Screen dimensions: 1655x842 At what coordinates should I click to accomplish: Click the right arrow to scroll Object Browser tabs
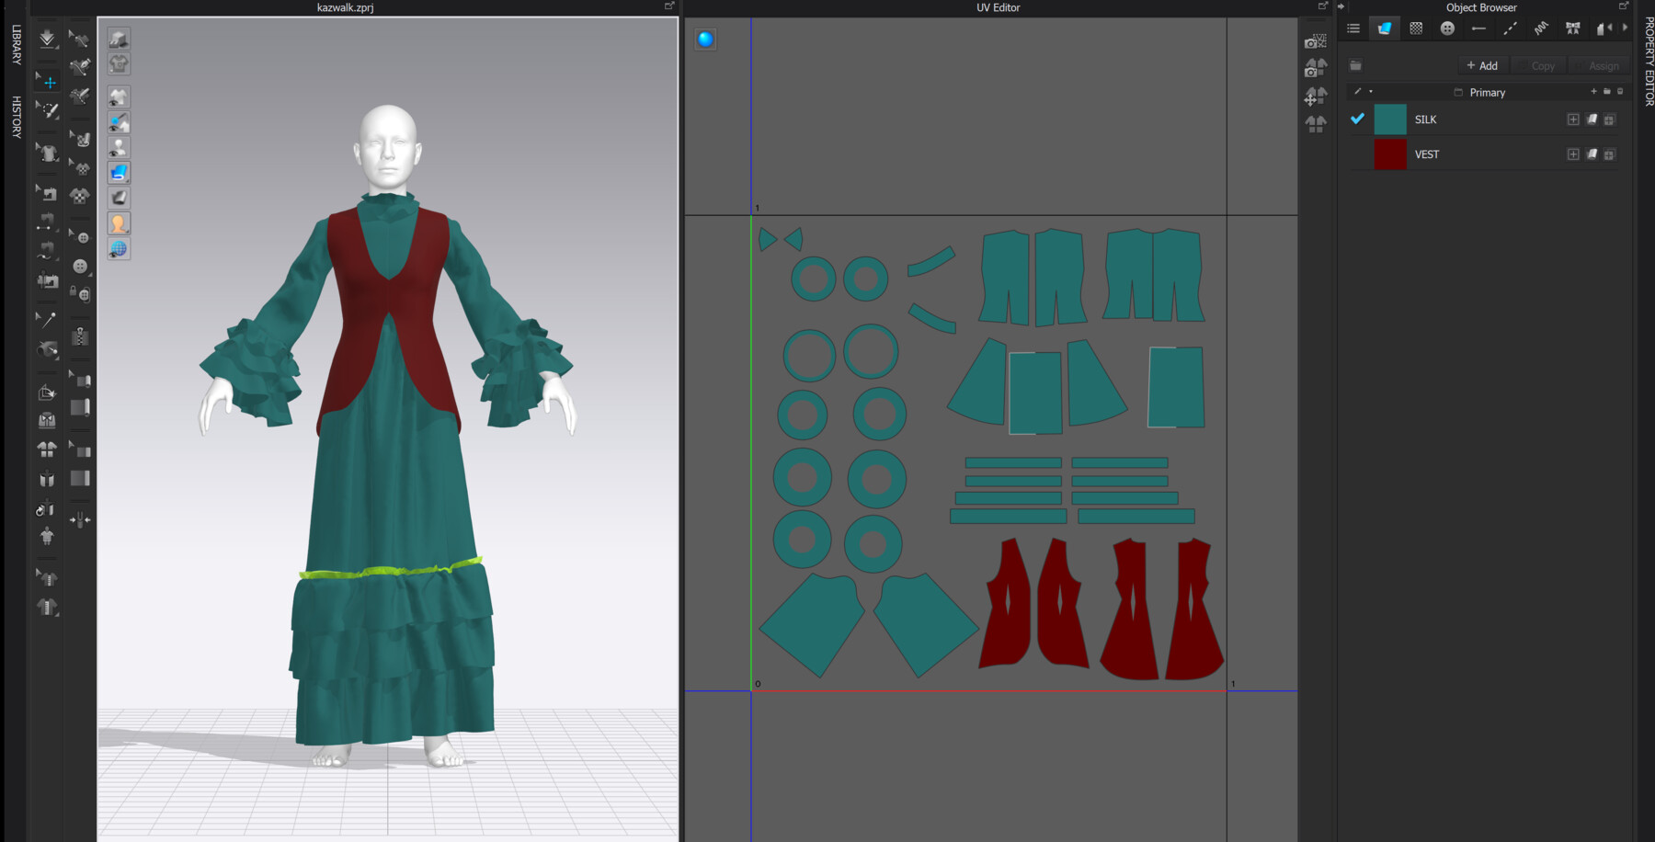(x=1626, y=28)
